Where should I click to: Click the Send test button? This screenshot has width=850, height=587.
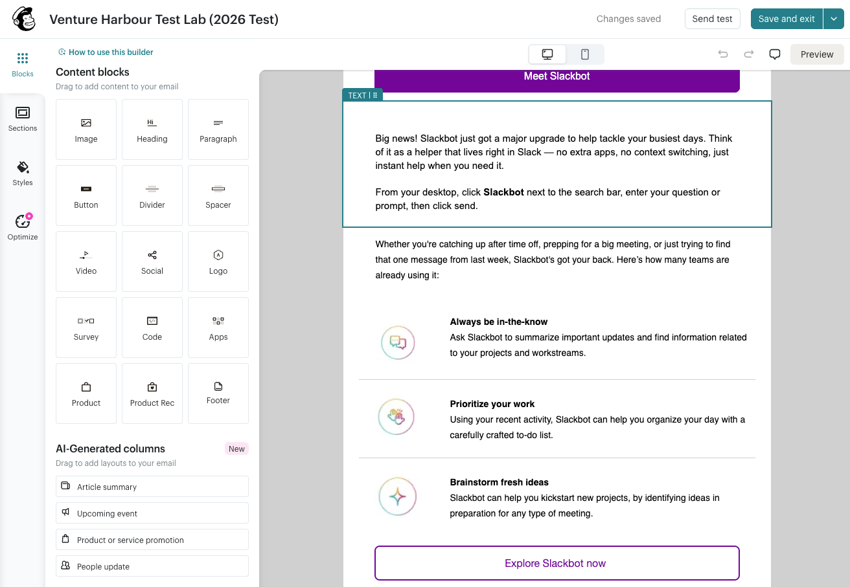click(x=712, y=19)
